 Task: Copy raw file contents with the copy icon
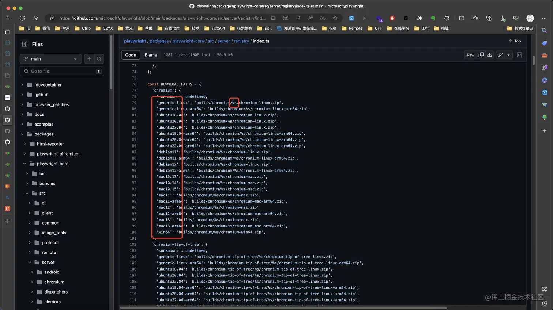481,55
